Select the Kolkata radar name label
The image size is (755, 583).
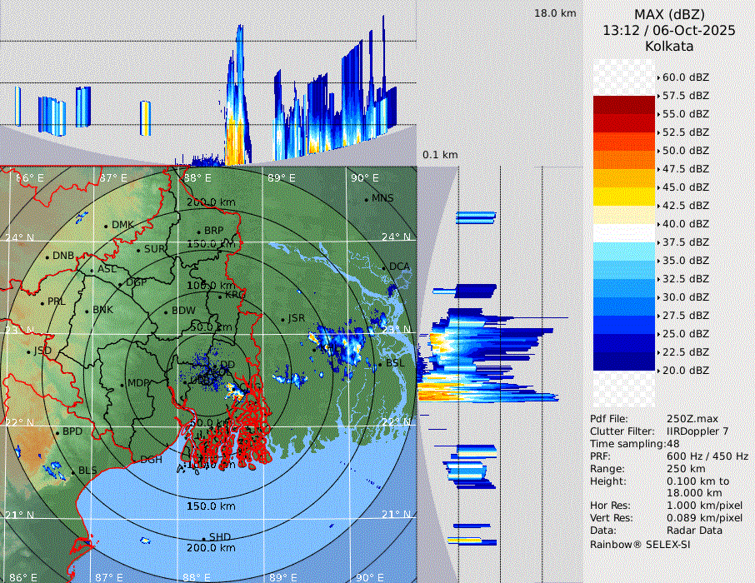[x=669, y=46]
